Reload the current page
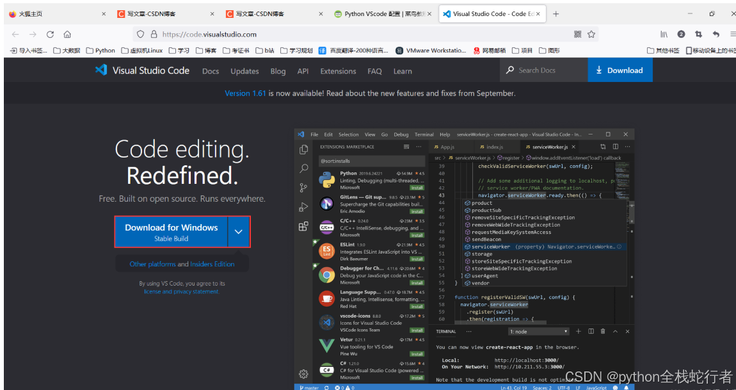This screenshot has width=736, height=390. (x=50, y=35)
